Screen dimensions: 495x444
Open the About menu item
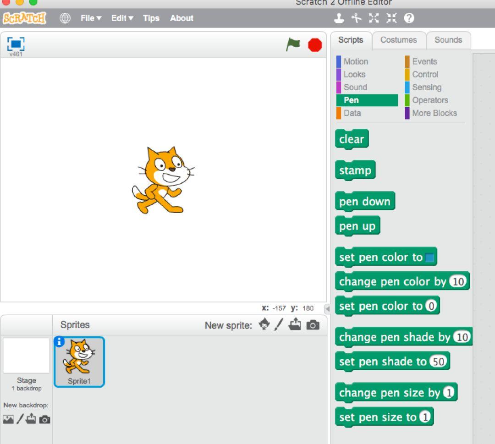(181, 18)
